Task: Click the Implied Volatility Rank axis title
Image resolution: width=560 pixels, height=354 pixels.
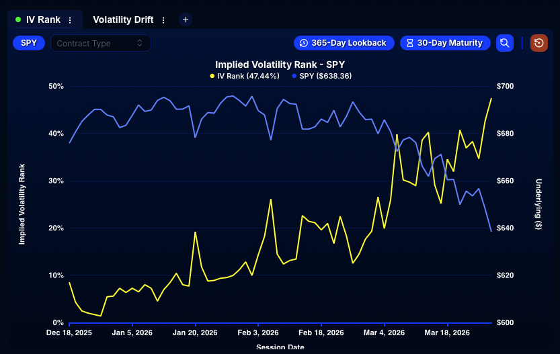Action: pyautogui.click(x=22, y=204)
